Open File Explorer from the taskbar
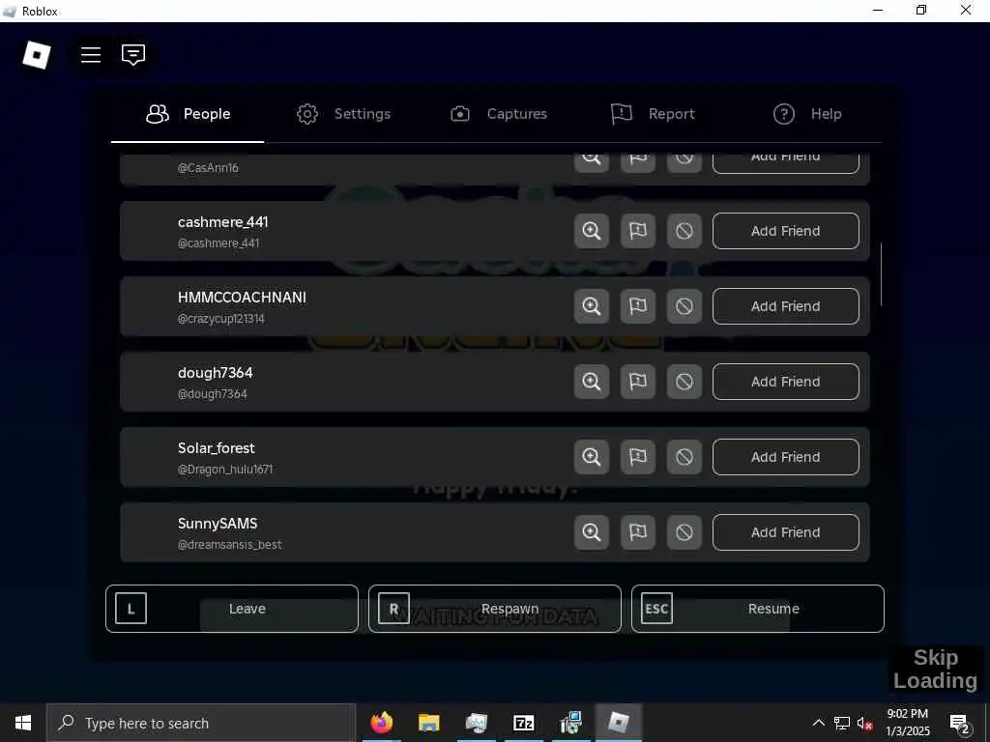This screenshot has height=742, width=990. tap(428, 723)
